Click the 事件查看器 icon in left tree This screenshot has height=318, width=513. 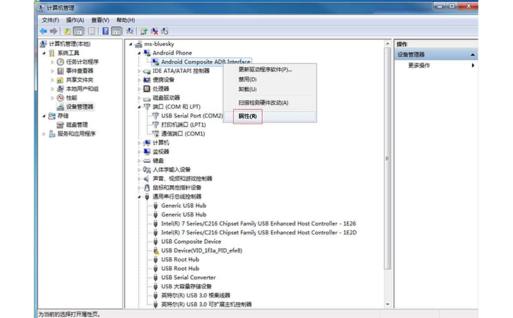[60, 71]
